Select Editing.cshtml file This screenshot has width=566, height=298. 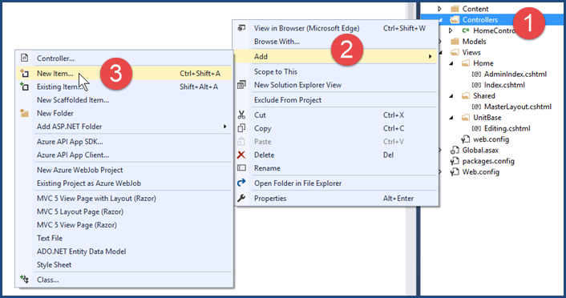(x=507, y=128)
